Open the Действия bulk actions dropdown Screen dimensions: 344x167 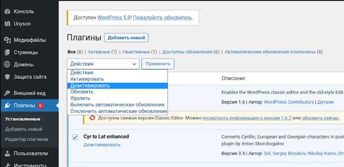103,64
